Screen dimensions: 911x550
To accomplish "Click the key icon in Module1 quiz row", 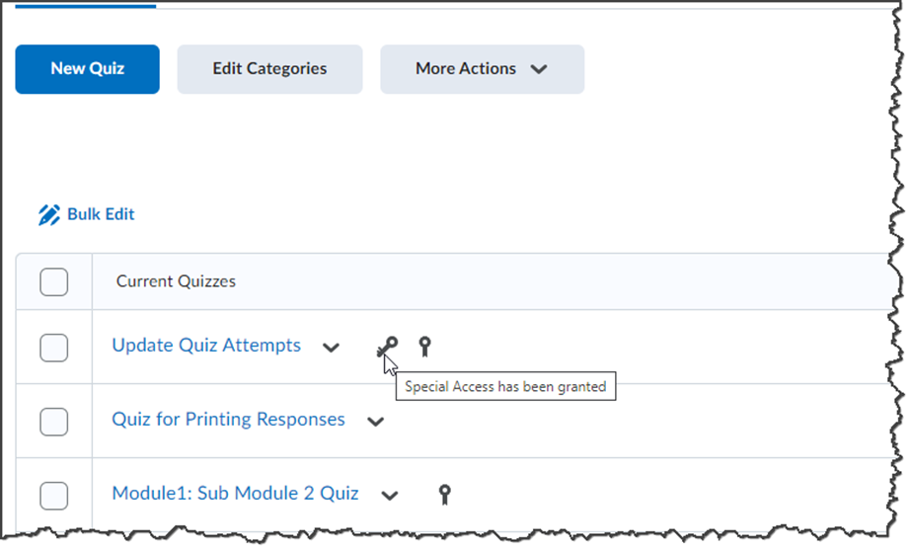I will click(x=445, y=494).
